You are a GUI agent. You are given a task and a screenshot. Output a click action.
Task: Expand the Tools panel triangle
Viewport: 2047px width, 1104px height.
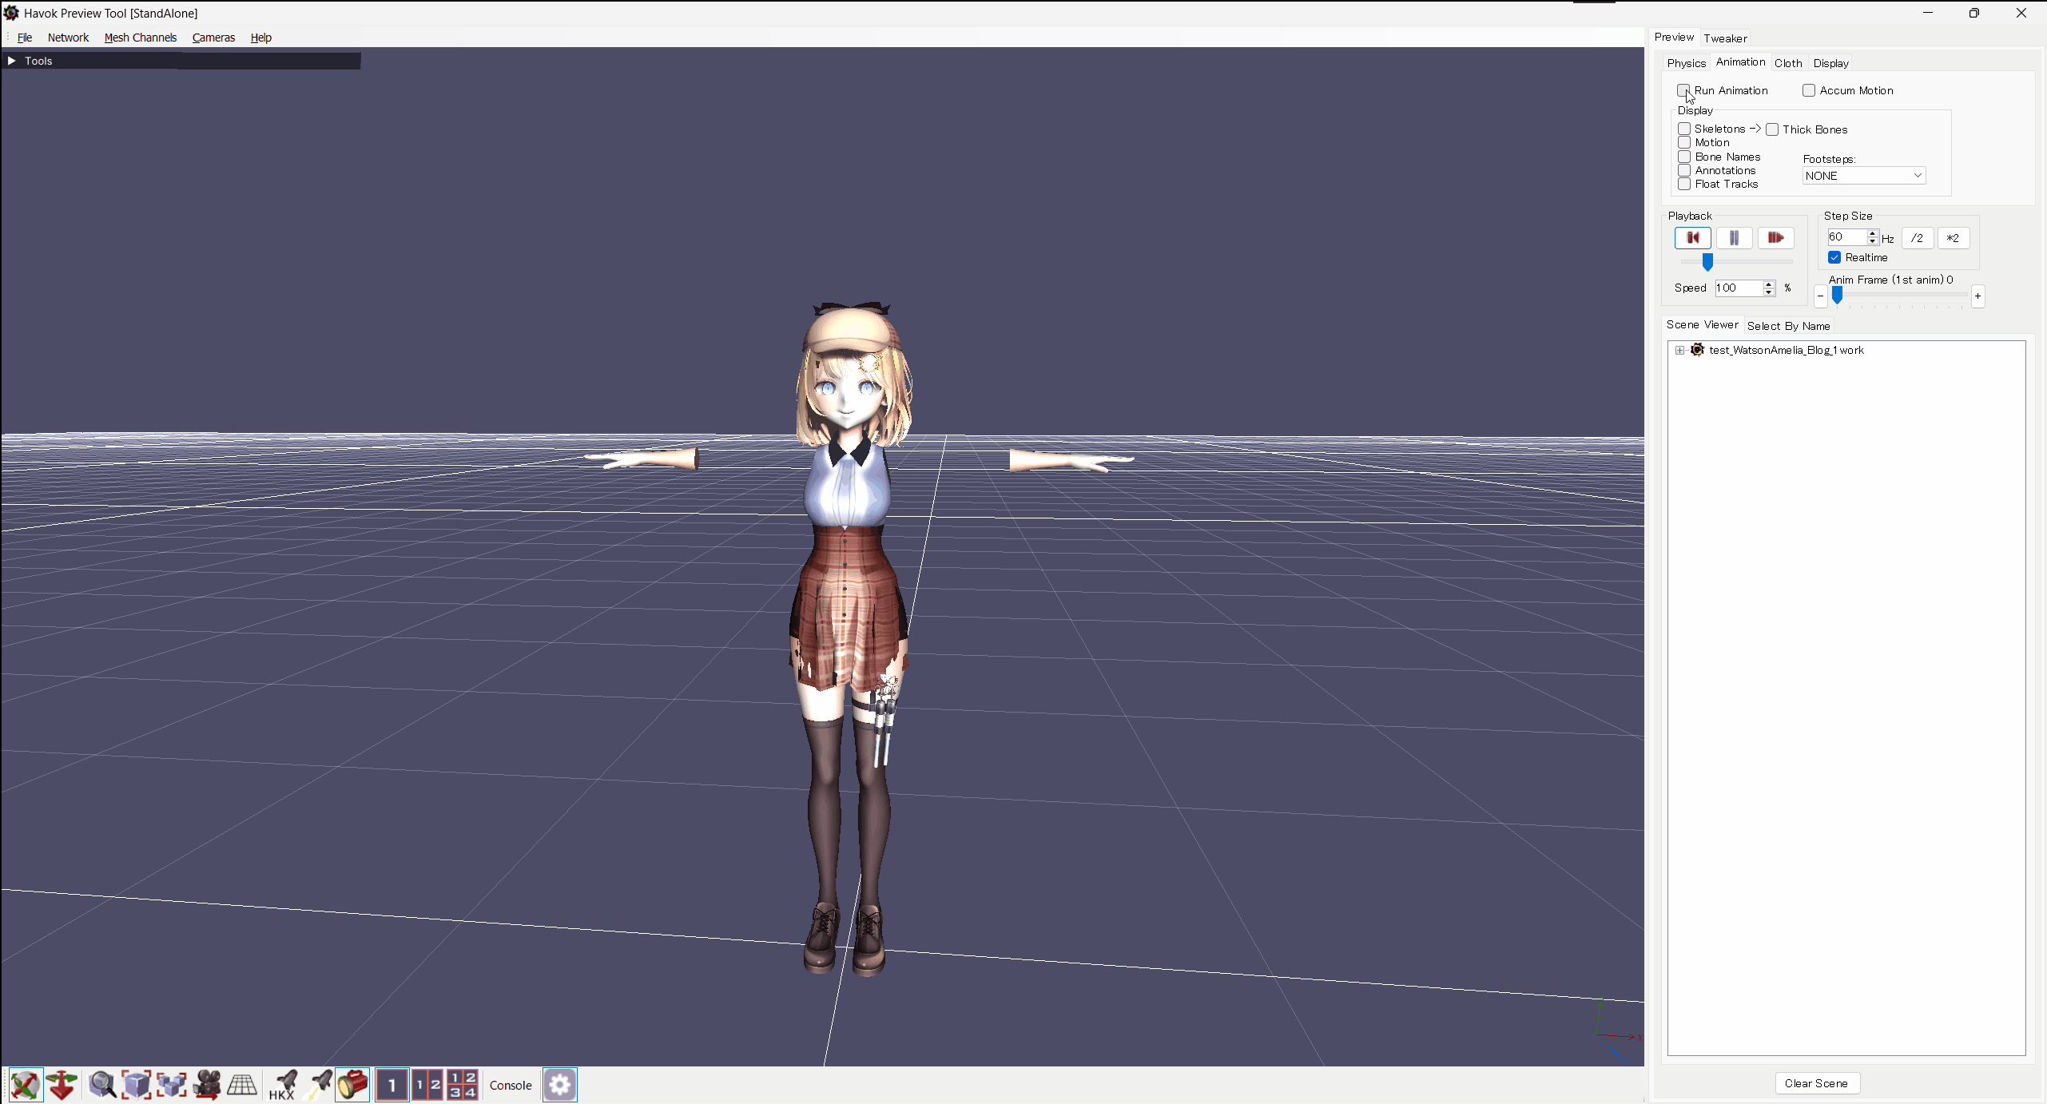point(11,61)
